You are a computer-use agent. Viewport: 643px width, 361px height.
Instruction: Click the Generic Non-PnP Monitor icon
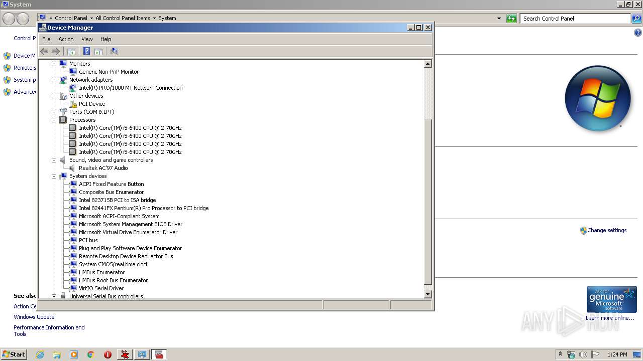tap(73, 72)
